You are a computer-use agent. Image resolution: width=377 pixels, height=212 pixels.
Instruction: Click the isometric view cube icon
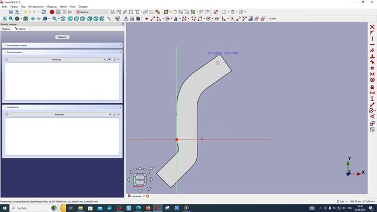tap(63, 18)
